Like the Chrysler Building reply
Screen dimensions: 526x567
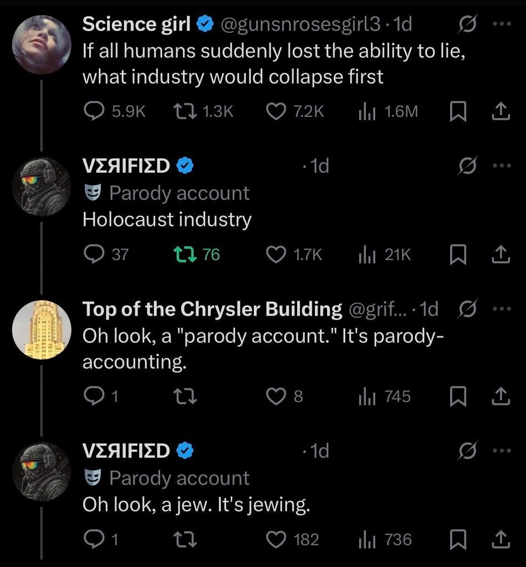275,396
